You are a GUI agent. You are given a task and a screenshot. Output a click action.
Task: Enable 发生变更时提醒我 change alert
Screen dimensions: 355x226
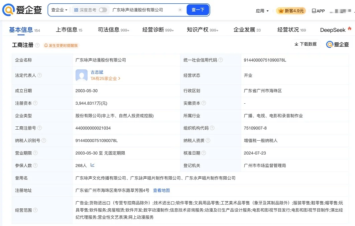point(61,46)
